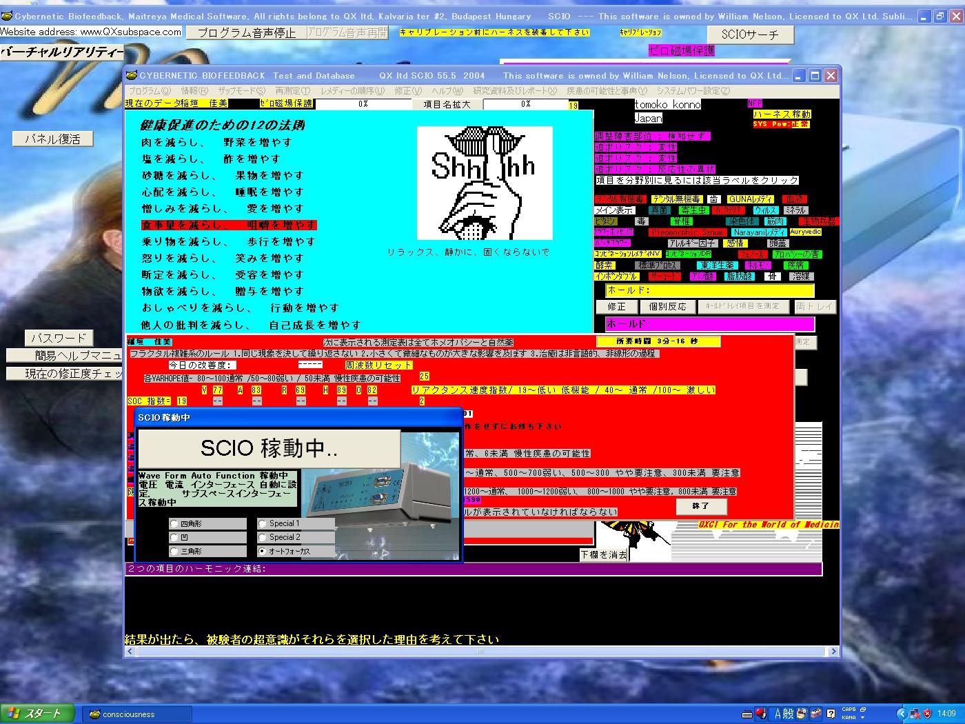This screenshot has height=724, width=965.
Task: Select the 血液 category label
Action: coord(795,199)
